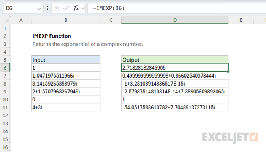This screenshot has width=266, height=152.
Task: Select input cell 3.14159265358979i
Action: tap(66, 84)
